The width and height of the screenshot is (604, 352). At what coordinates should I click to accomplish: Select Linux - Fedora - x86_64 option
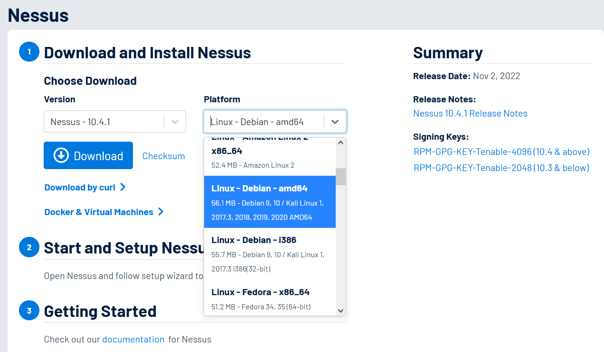point(270,298)
